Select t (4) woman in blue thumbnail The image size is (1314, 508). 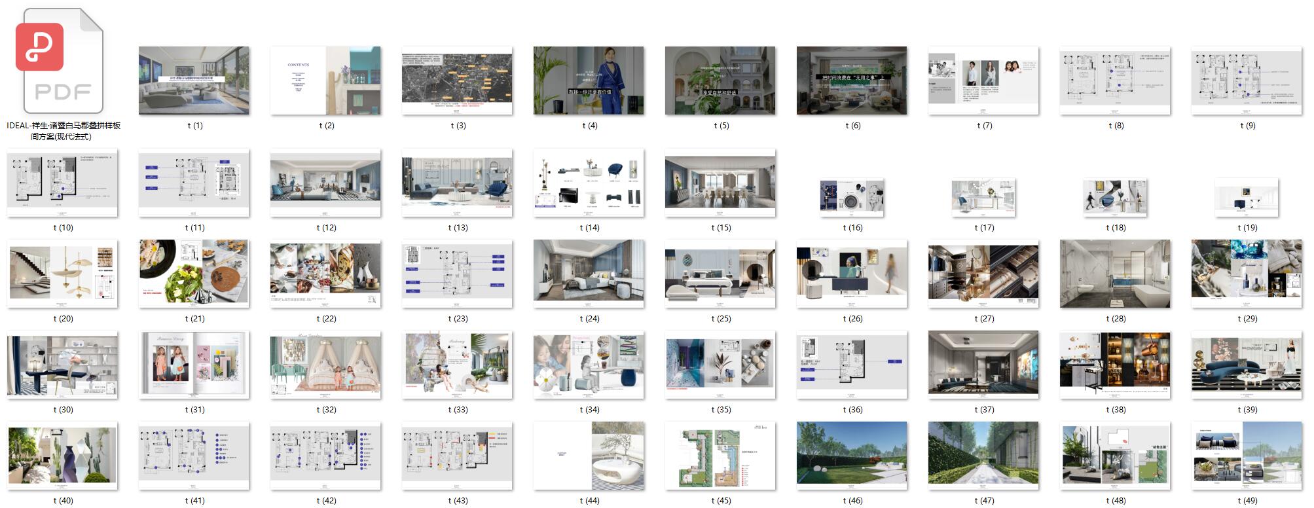(589, 81)
